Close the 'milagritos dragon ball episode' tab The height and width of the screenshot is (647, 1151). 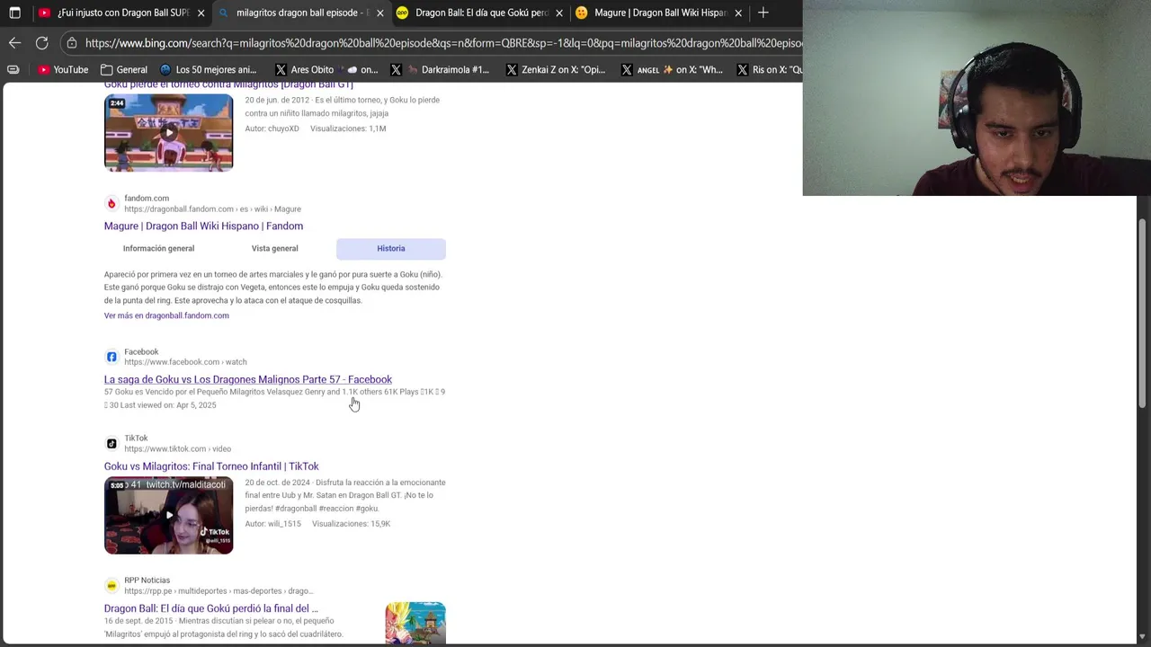(379, 13)
